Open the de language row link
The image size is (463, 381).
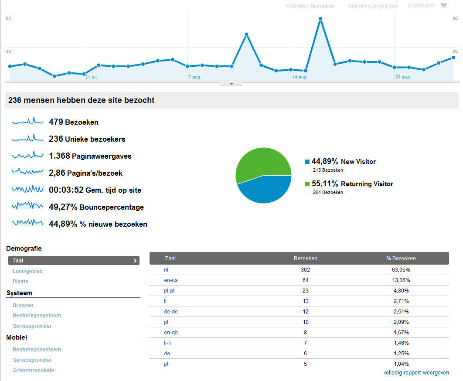point(167,353)
